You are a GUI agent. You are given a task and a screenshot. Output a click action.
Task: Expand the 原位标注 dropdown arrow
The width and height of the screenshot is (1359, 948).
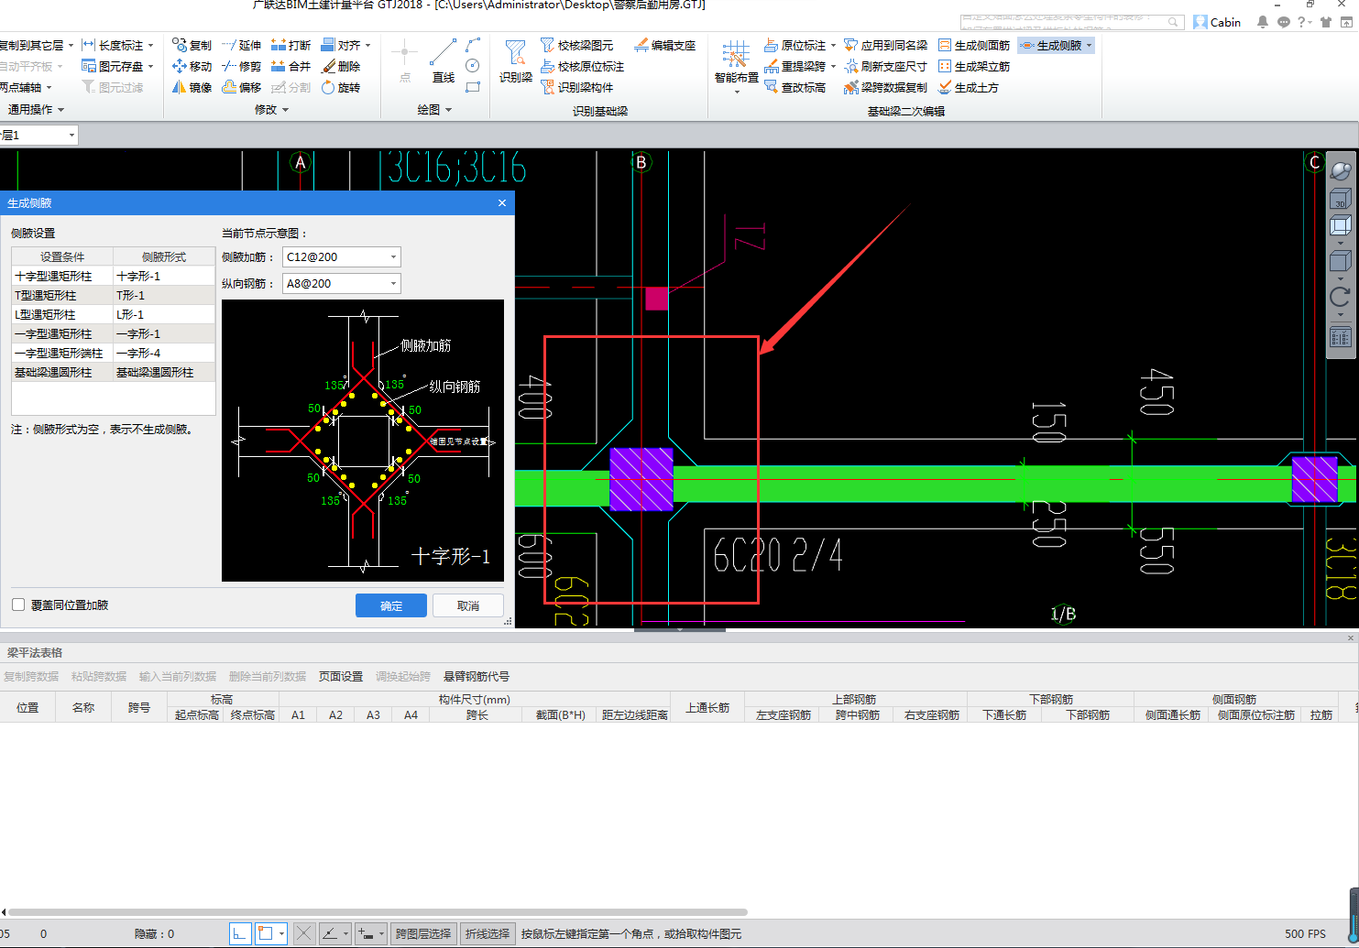tap(833, 45)
